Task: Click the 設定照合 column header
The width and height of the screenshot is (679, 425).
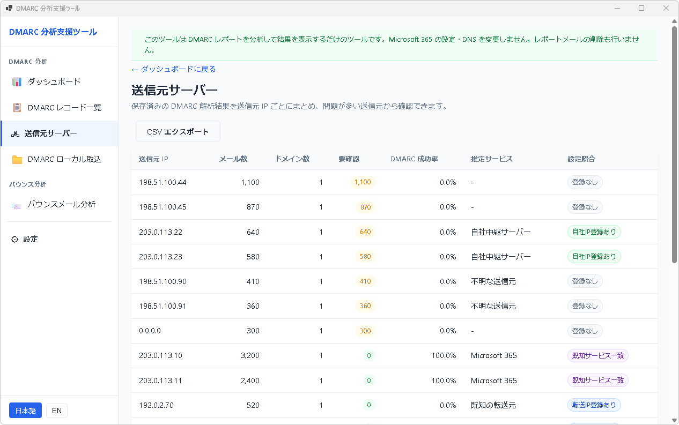Action: 582,159
